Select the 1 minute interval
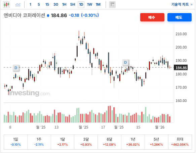Viewport: 196px width, 153px height. [x=30, y=5]
